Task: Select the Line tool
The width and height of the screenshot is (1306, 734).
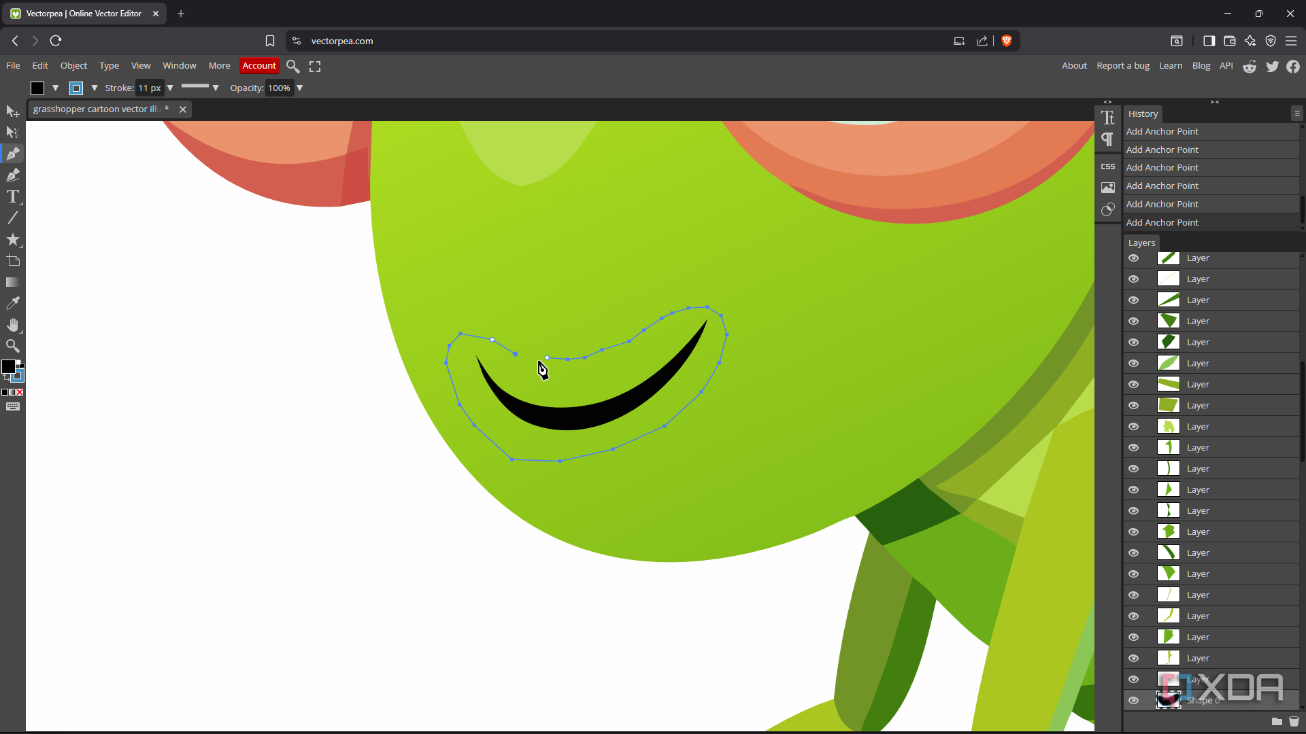Action: click(12, 218)
